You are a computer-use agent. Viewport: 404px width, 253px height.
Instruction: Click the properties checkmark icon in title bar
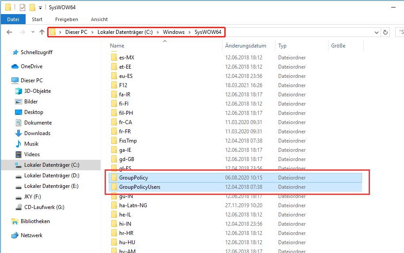pyautogui.click(x=23, y=7)
